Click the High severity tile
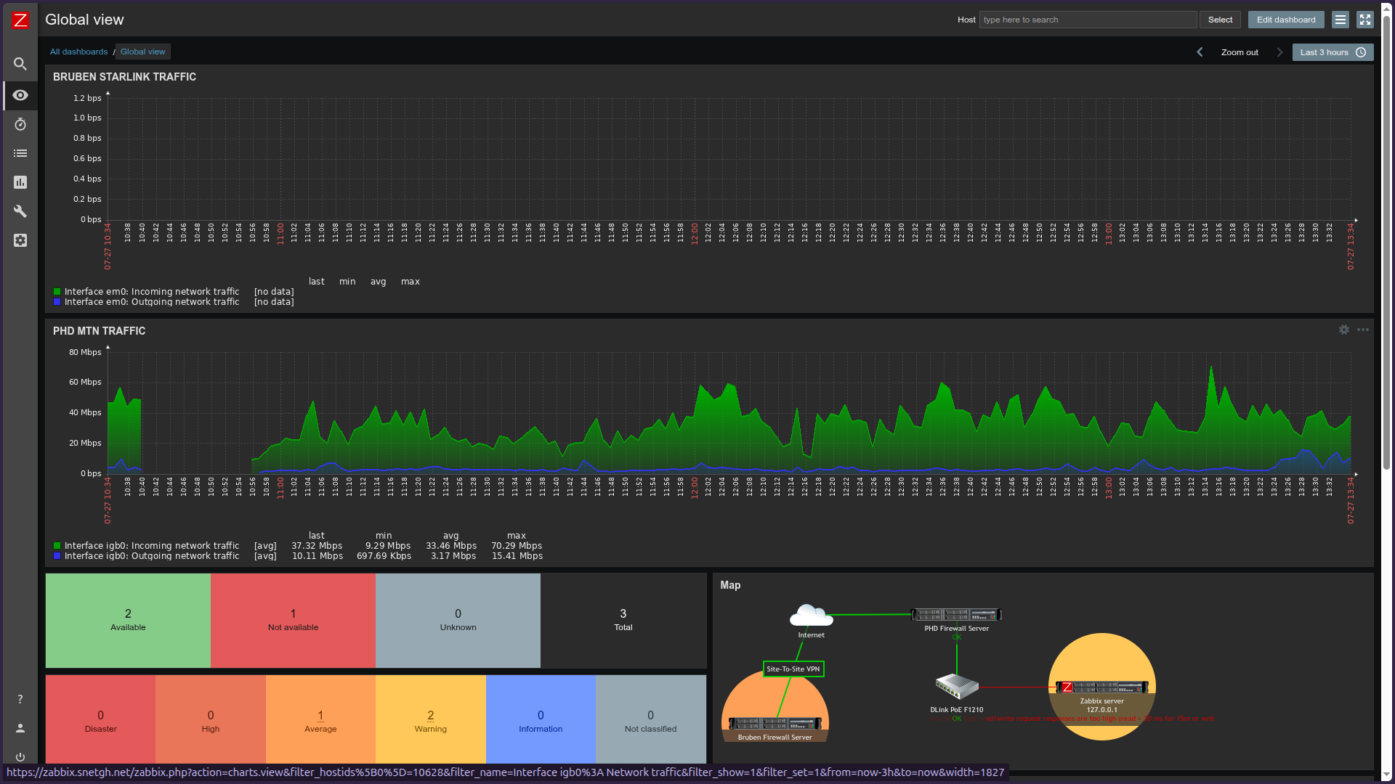The height and width of the screenshot is (784, 1395). coord(211,719)
